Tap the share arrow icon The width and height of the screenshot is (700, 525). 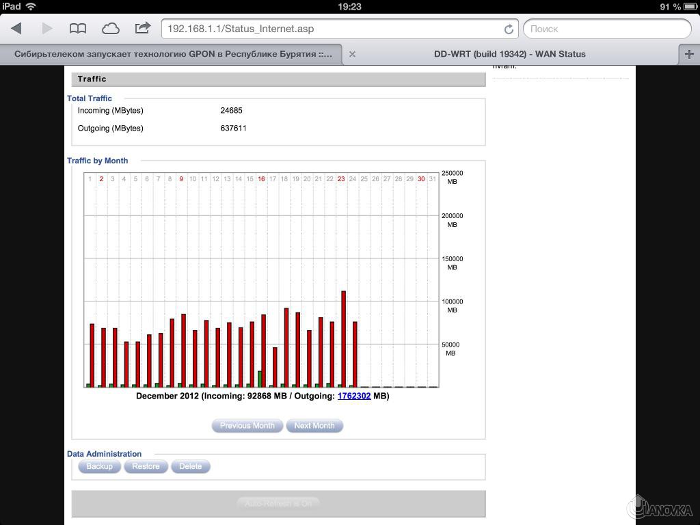(x=142, y=28)
